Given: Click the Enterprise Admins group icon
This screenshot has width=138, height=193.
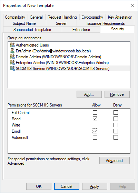Looking at the screenshot, I should click(12, 62).
